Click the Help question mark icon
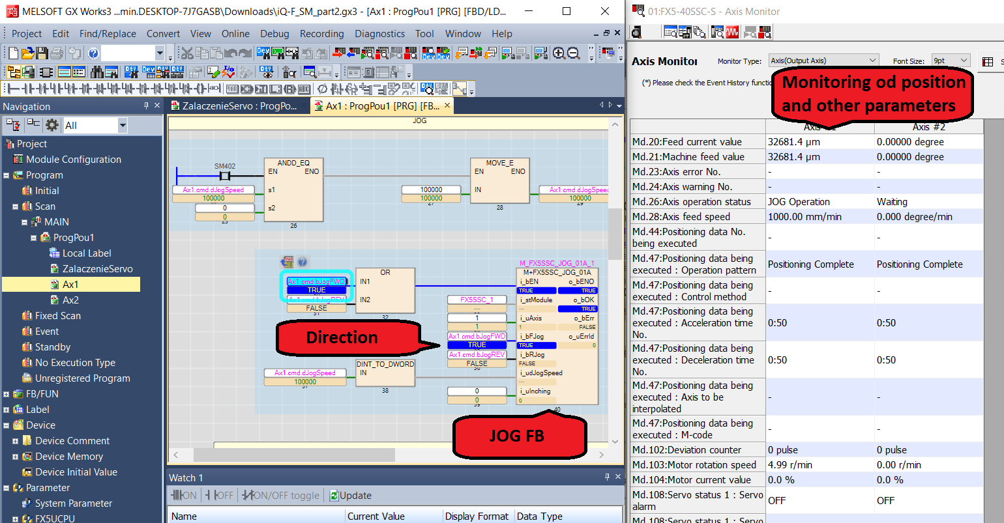Image resolution: width=1004 pixels, height=523 pixels. 93,53
